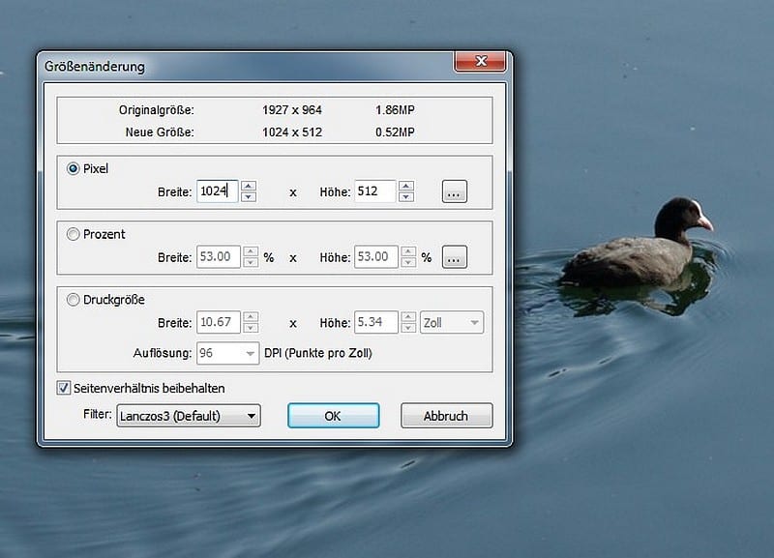Cancel with the Abbruch button
774x558 pixels.
coord(446,416)
